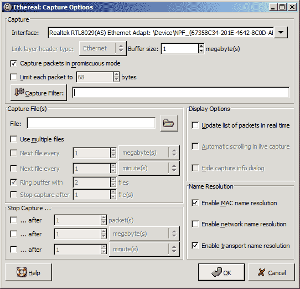This screenshot has height=289, width=300.
Task: Increase the Buffer size value
Action: 201,46
